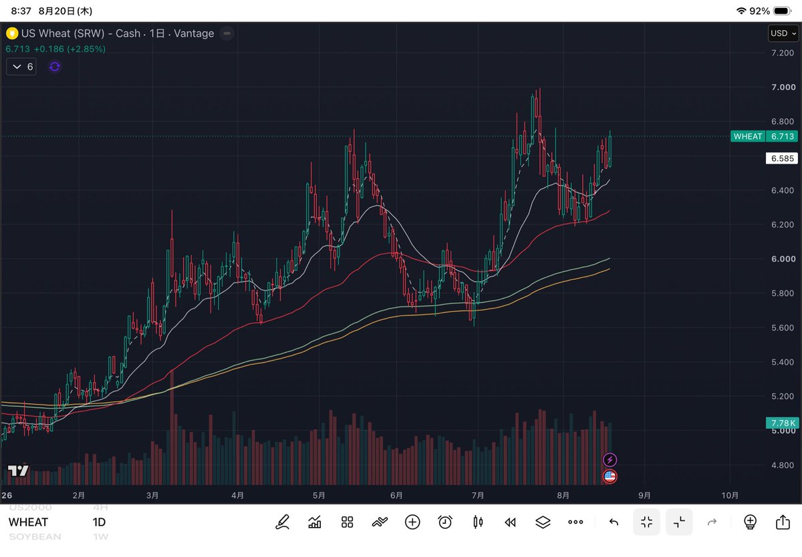Tap the four inward arrows collapse icon

coord(646,522)
